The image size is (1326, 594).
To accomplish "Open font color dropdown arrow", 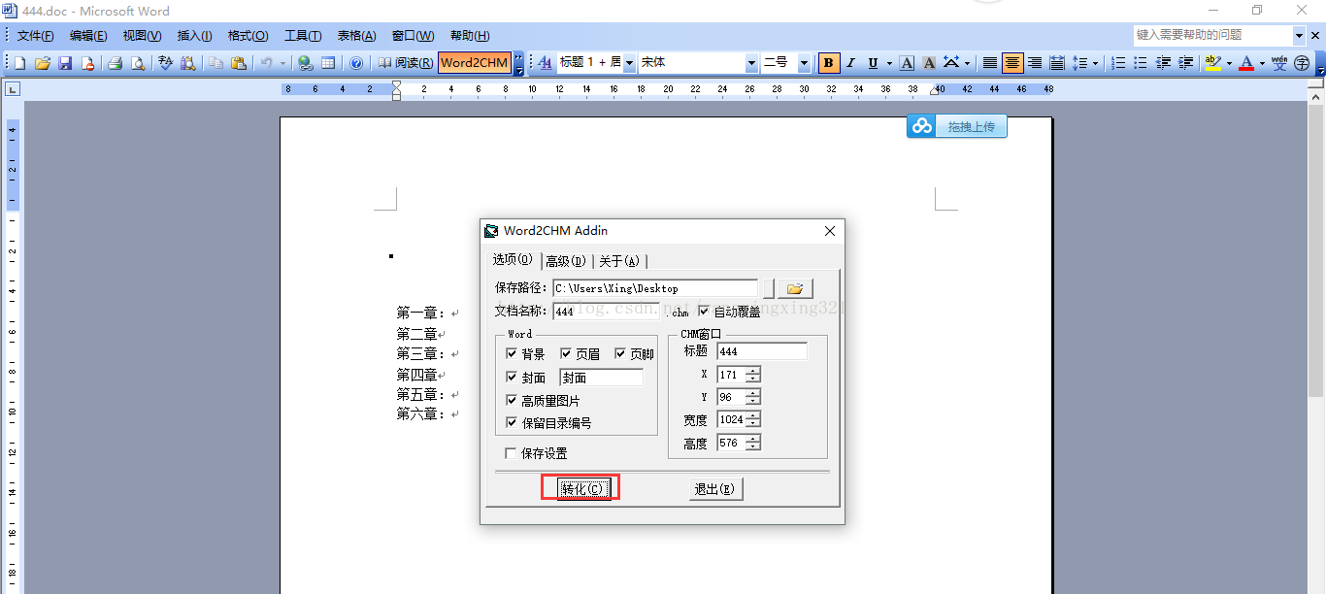I will coord(1262,63).
